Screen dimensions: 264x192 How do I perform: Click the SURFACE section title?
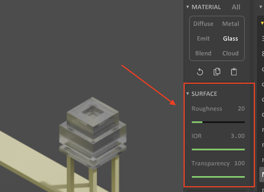click(x=204, y=94)
